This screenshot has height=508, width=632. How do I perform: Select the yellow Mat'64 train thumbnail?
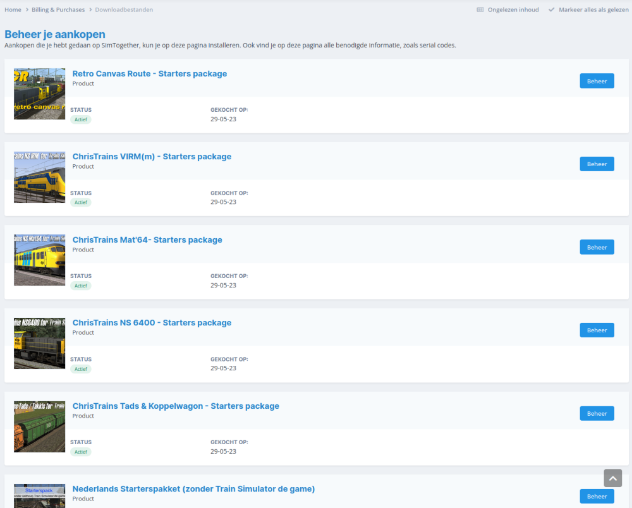coord(39,260)
